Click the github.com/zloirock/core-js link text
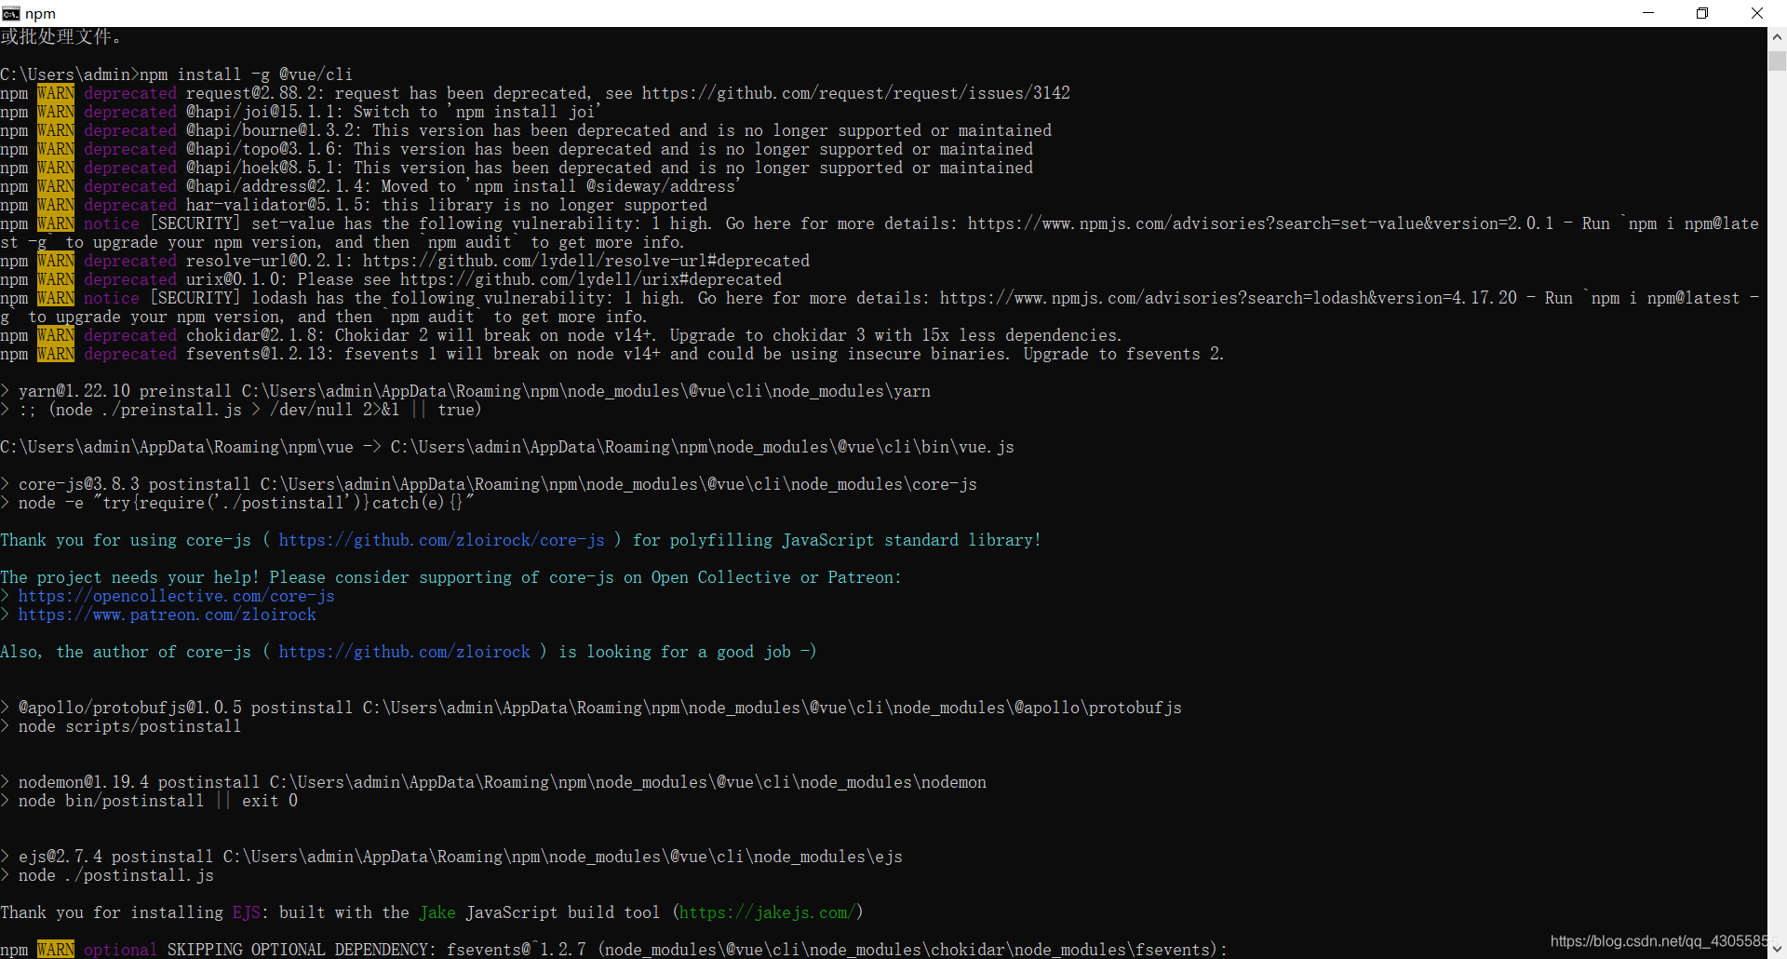 pos(442,540)
